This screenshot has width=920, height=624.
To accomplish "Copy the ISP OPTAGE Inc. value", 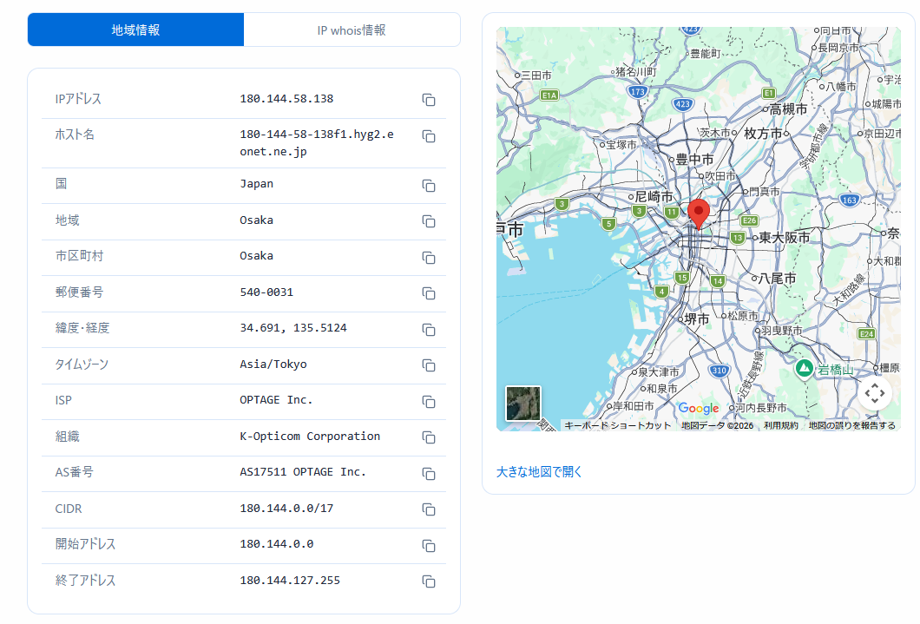I will (x=429, y=403).
